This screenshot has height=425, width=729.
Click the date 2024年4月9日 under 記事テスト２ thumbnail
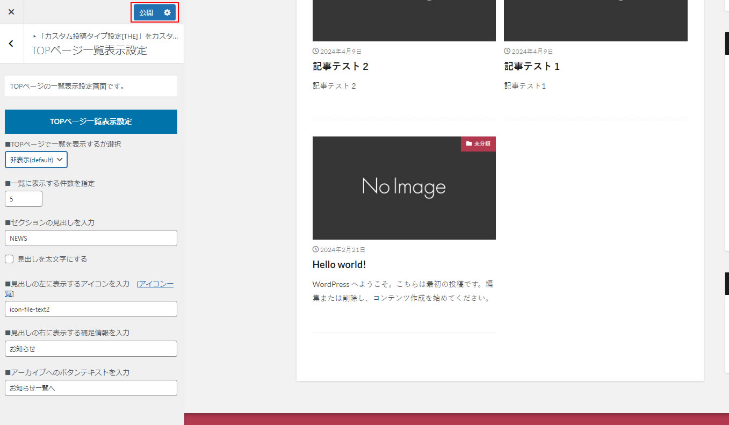[341, 52]
